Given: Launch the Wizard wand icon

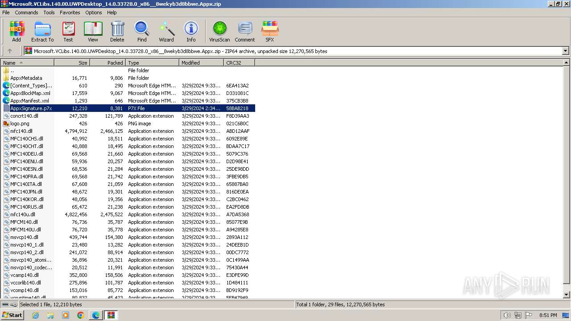Looking at the screenshot, I should click(x=166, y=31).
